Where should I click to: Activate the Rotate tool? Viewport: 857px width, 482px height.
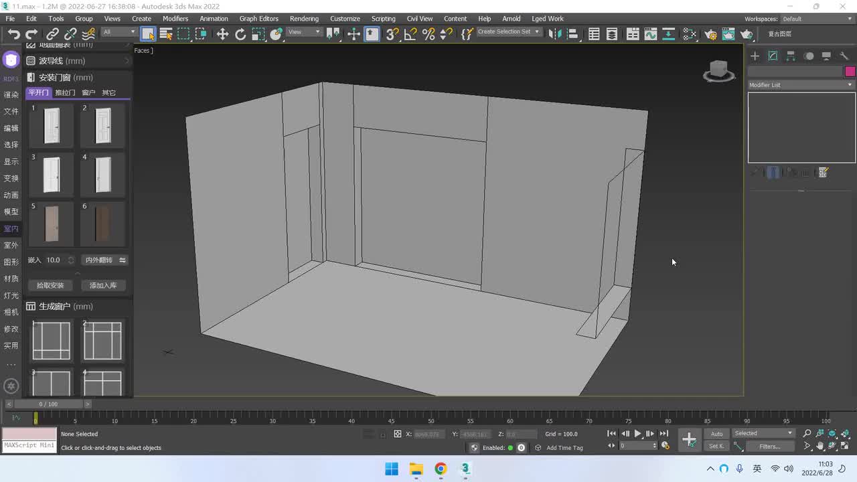pyautogui.click(x=240, y=34)
